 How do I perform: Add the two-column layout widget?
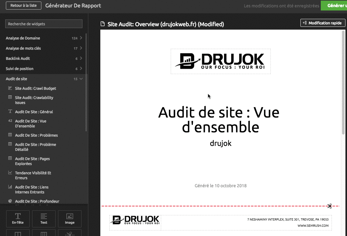(18, 233)
